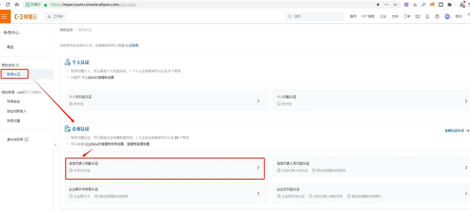Open the 费用 menu
The image size is (470, 211).
click(353, 16)
